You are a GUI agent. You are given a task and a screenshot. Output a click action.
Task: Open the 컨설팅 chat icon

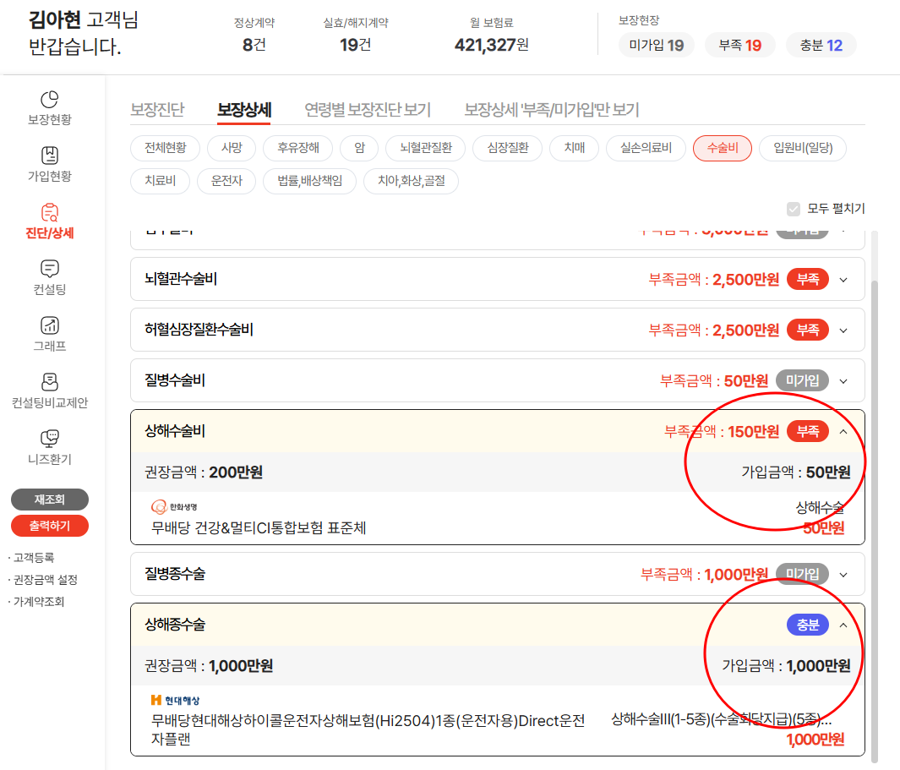pos(49,270)
